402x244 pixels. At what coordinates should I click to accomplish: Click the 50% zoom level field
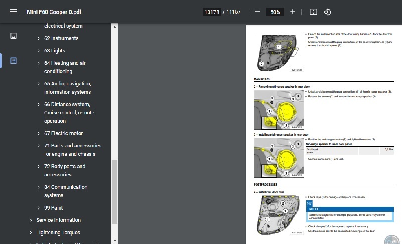click(x=275, y=12)
